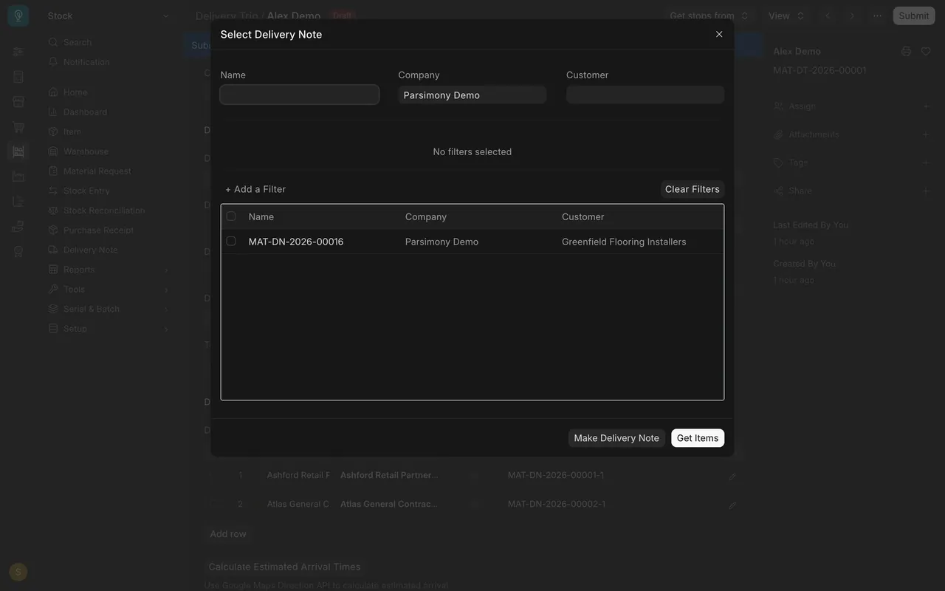Screen dimensions: 945x591
Task: Open Stock Entry in the sidebar
Action: pyautogui.click(x=86, y=191)
